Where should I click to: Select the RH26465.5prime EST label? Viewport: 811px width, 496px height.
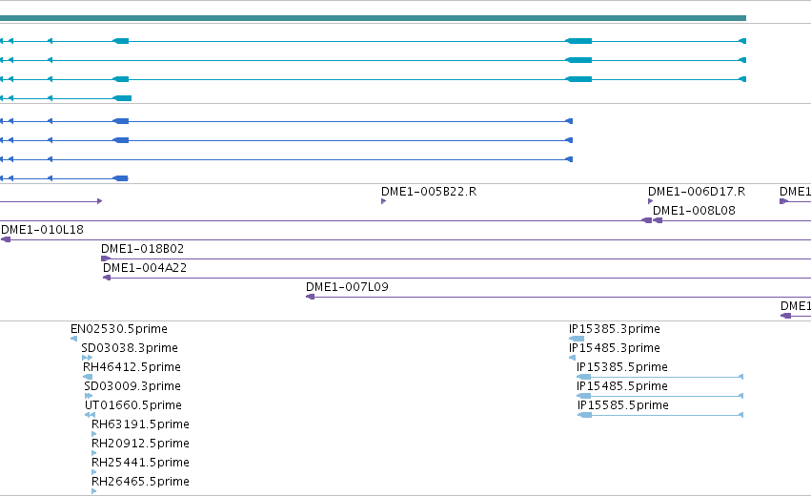point(140,483)
